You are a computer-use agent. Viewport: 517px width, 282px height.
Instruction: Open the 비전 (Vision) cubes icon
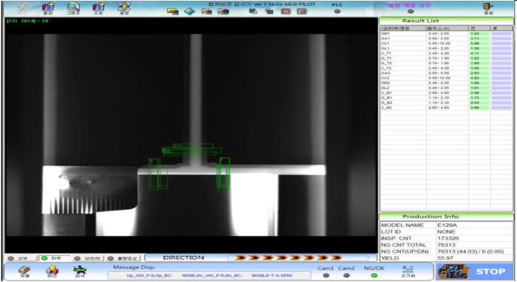click(x=52, y=272)
